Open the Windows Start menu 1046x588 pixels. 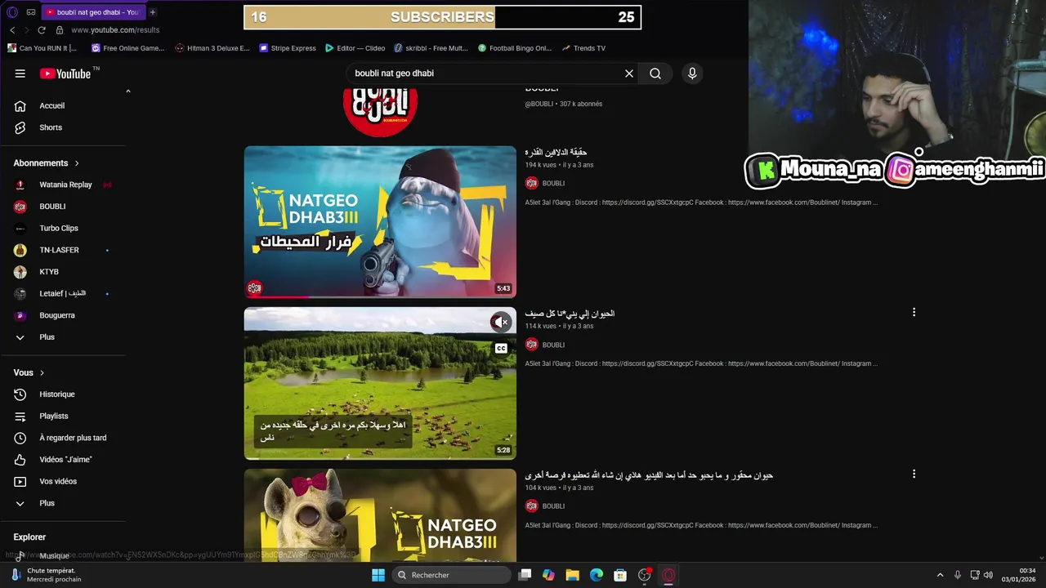(x=378, y=575)
